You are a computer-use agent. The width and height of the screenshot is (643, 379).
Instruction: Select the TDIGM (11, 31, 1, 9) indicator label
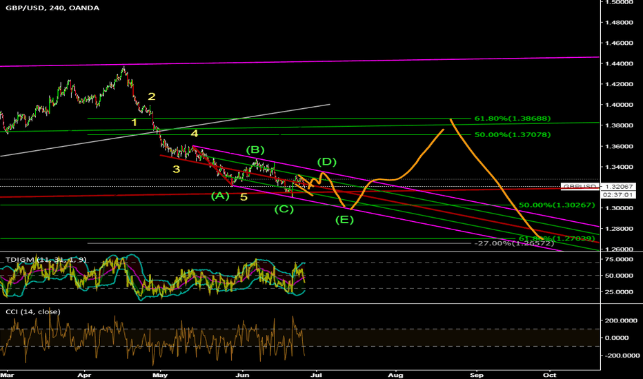[46, 259]
